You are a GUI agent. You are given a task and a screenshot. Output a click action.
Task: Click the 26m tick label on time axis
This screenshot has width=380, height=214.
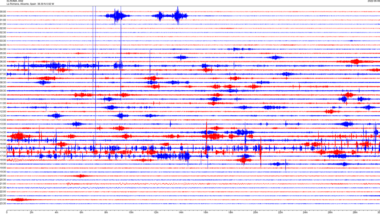coord(330,212)
